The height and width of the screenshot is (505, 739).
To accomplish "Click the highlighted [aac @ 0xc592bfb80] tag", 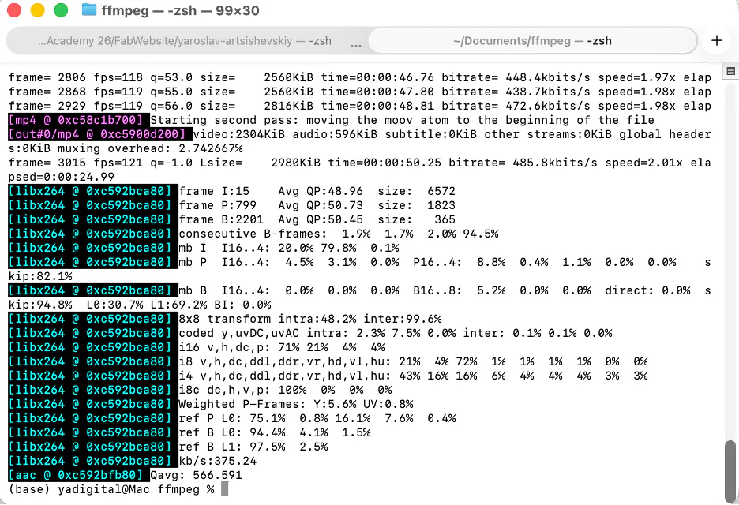I will pos(77,474).
